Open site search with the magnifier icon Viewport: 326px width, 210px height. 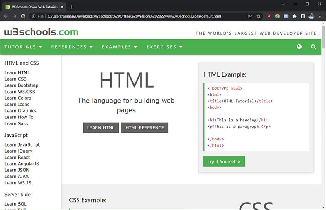tap(313, 47)
